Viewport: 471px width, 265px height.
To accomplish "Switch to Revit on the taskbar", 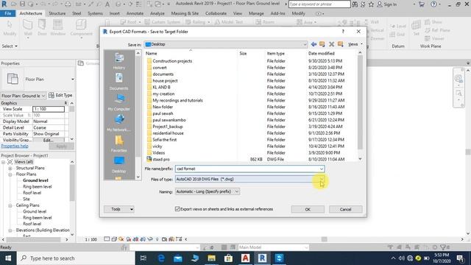I will tap(262, 258).
